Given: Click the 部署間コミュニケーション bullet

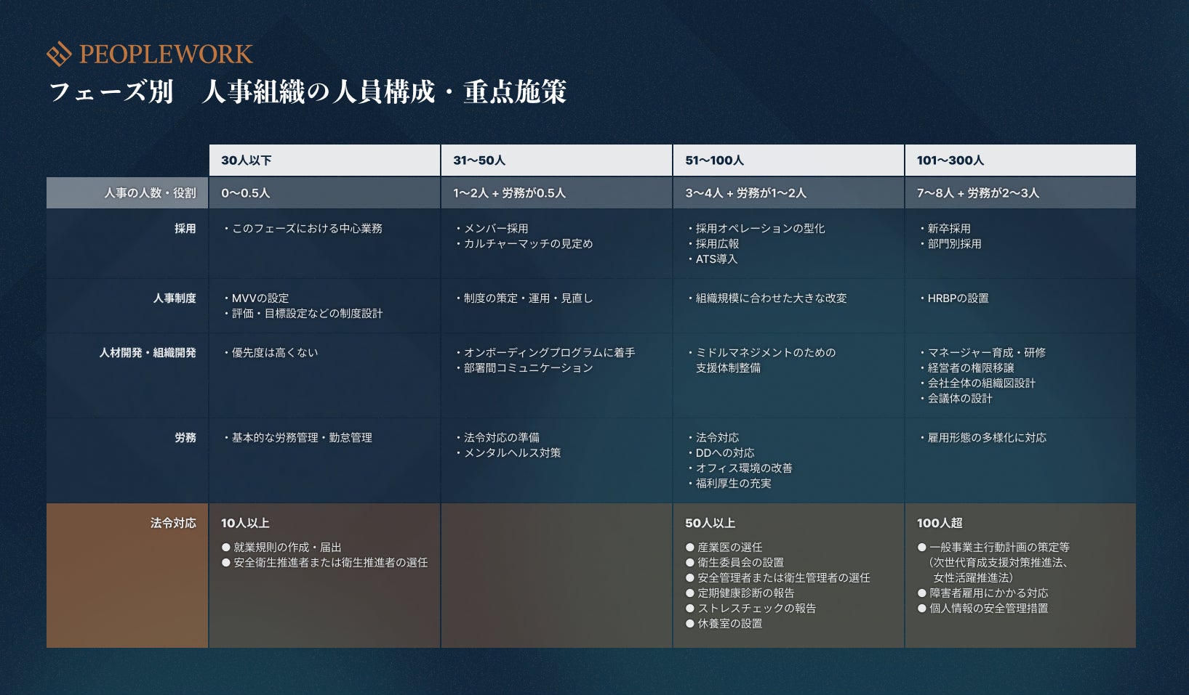Looking at the screenshot, I should [523, 368].
